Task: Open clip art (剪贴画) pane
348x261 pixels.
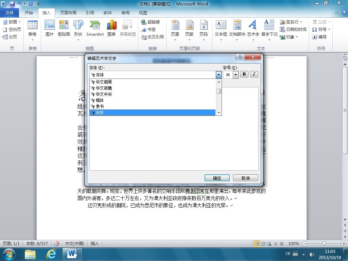Action: [64, 28]
